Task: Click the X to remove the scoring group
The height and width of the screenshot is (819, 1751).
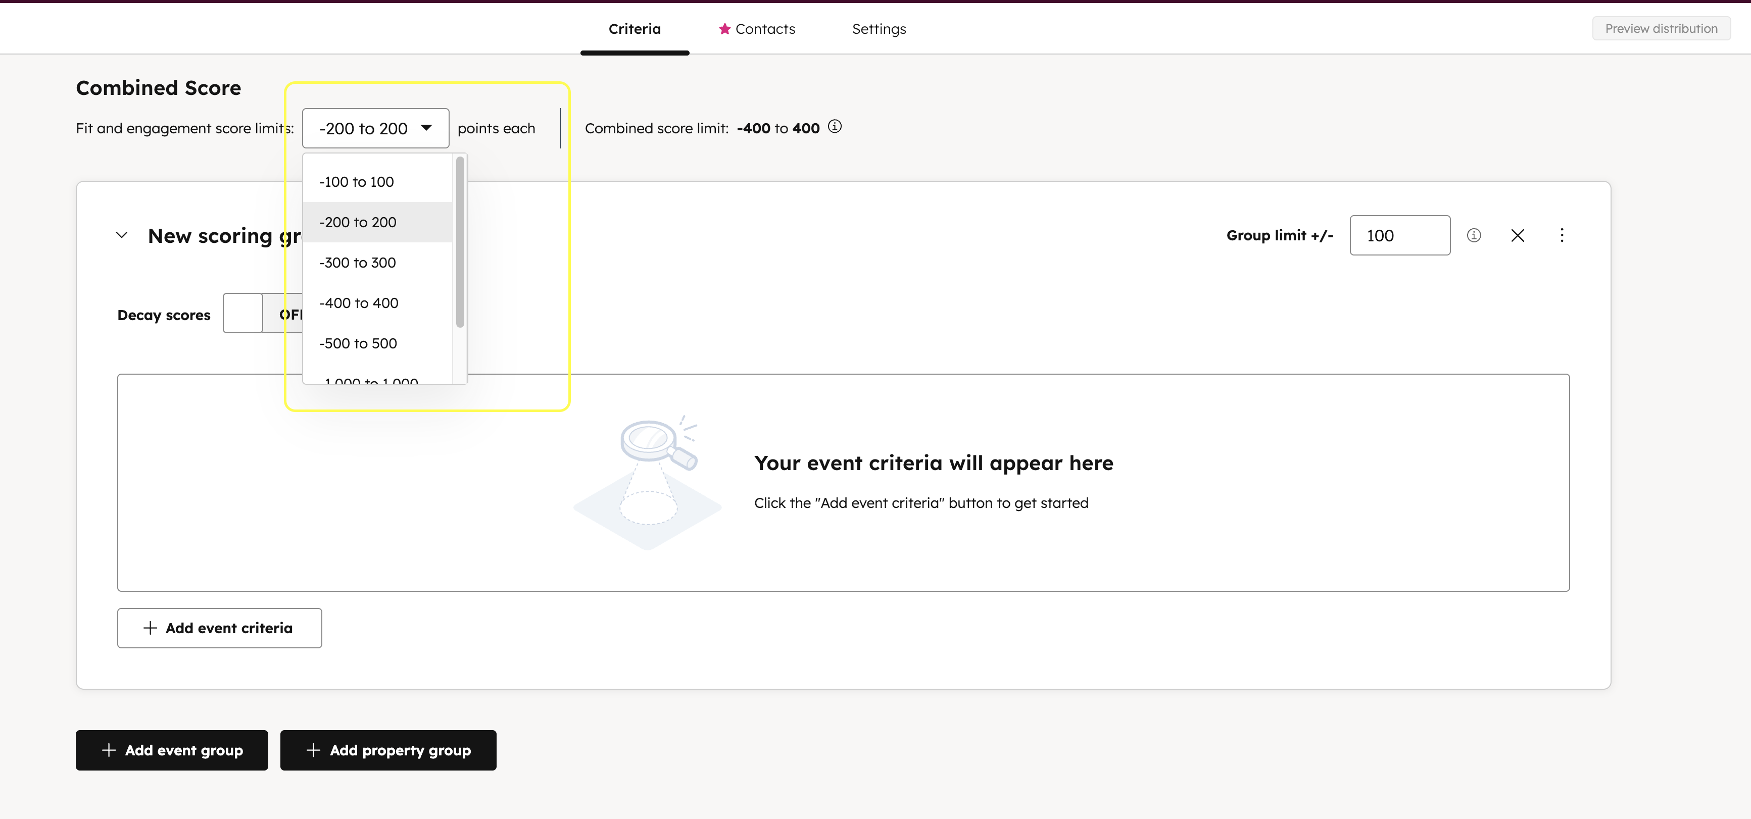Action: [1517, 235]
